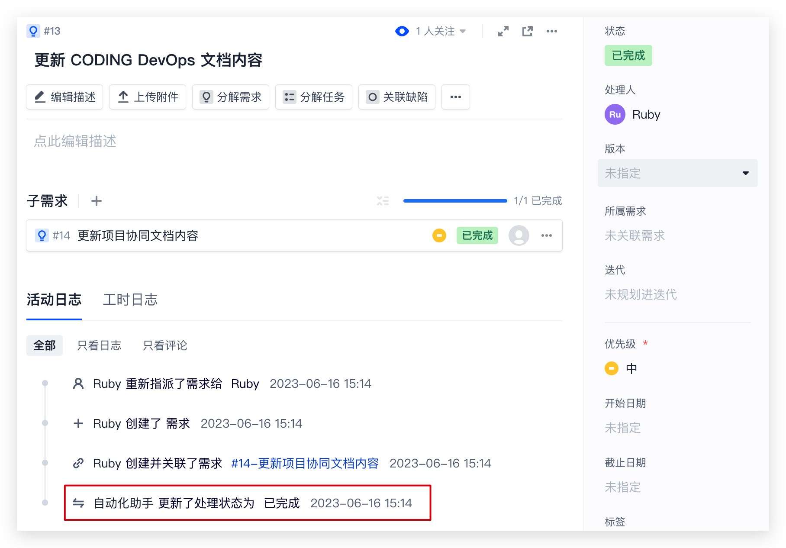
Task: Switch to the 活动日志 tab
Action: point(54,300)
